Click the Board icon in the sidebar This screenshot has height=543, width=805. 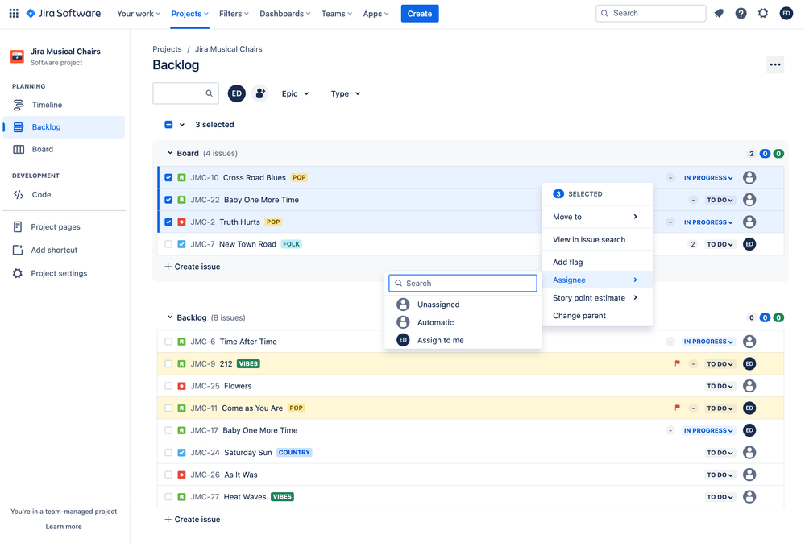(x=19, y=149)
